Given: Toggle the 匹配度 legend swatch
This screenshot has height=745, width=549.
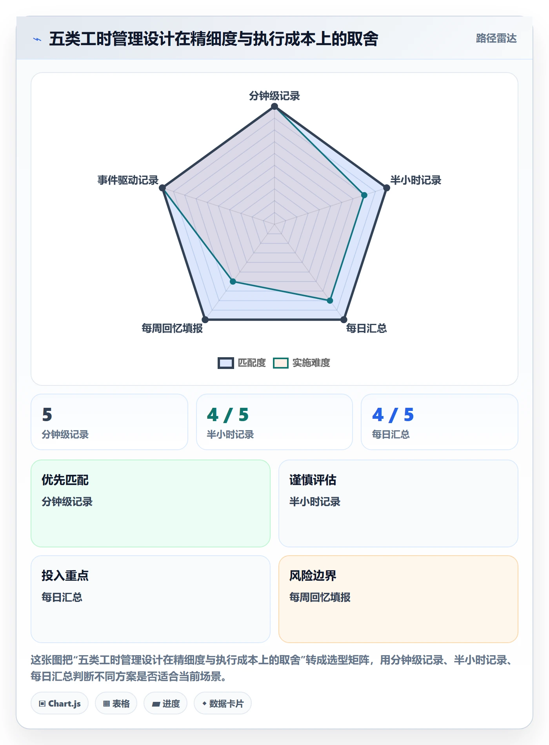Looking at the screenshot, I should tap(225, 363).
